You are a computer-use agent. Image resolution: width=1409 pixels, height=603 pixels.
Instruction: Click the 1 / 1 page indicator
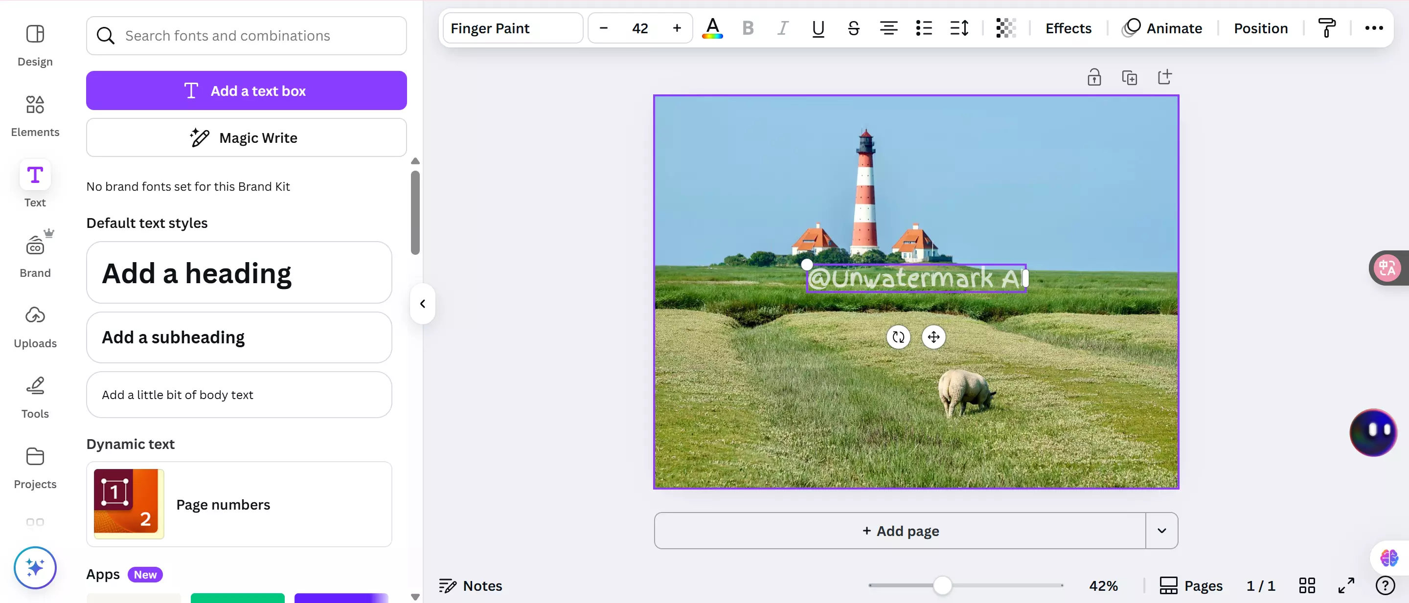coord(1260,585)
